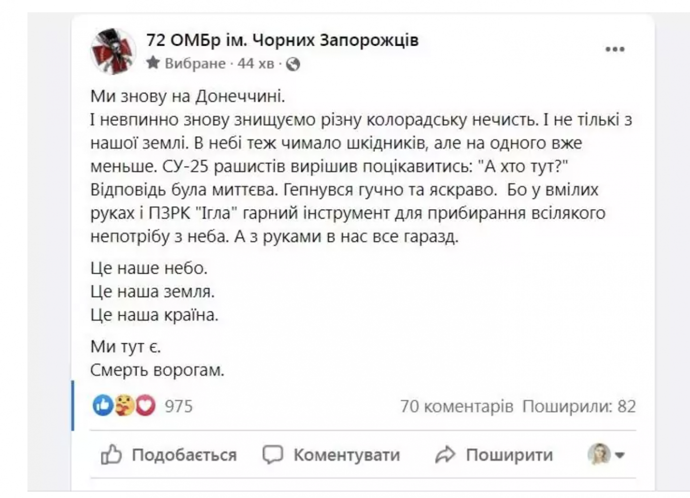Viewport: 690px width, 498px height.
Task: Click the thumbs-up Подобається button
Action: click(168, 454)
